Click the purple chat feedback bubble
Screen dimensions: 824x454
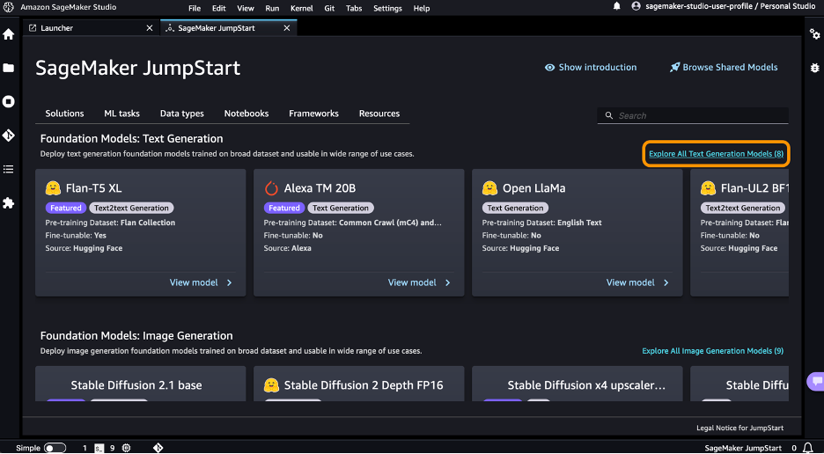[816, 381]
